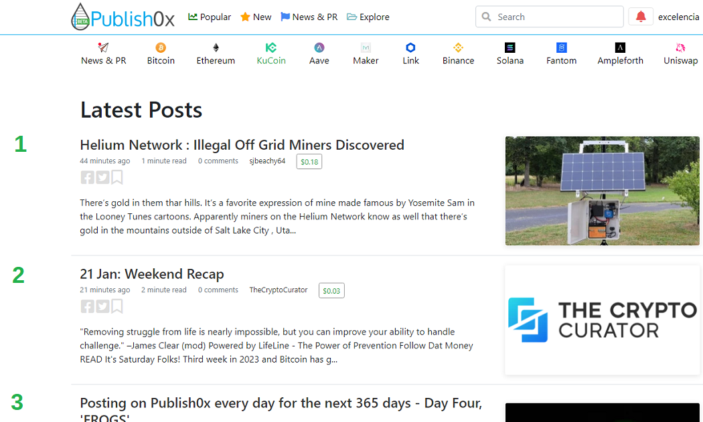Screen dimensions: 703x422
Task: Share Helium Network post on Facebook
Action: 88,177
